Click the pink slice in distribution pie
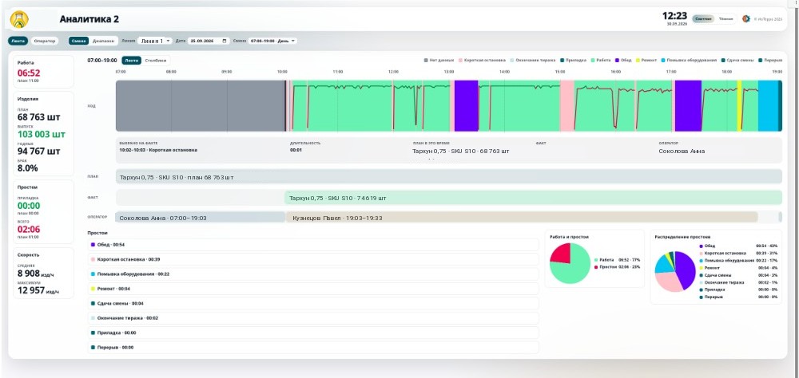Screen dimensions: 799x378 click(x=666, y=282)
